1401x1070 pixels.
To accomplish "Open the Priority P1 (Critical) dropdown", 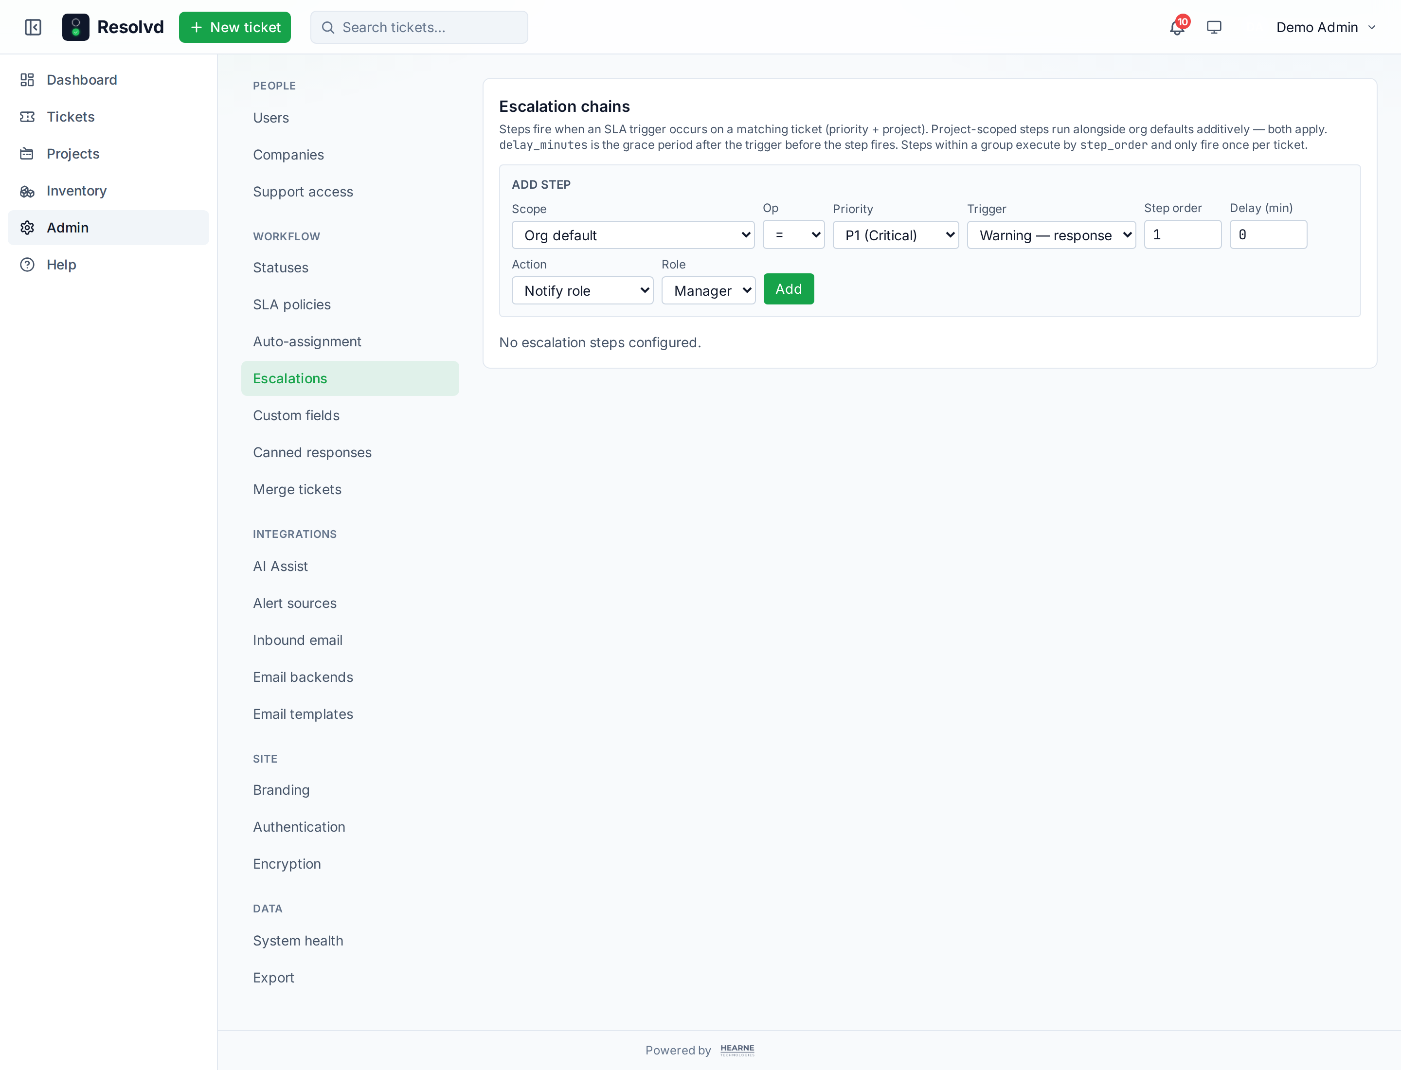I will tap(895, 235).
